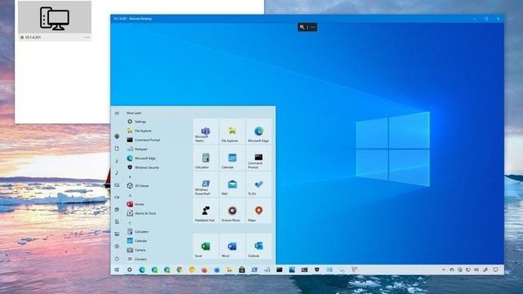This screenshot has width=523, height=294.
Task: Open the Calendar pinned tile
Action: (232, 158)
